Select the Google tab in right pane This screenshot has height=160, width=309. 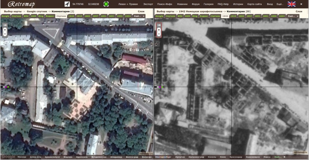[x=159, y=16]
